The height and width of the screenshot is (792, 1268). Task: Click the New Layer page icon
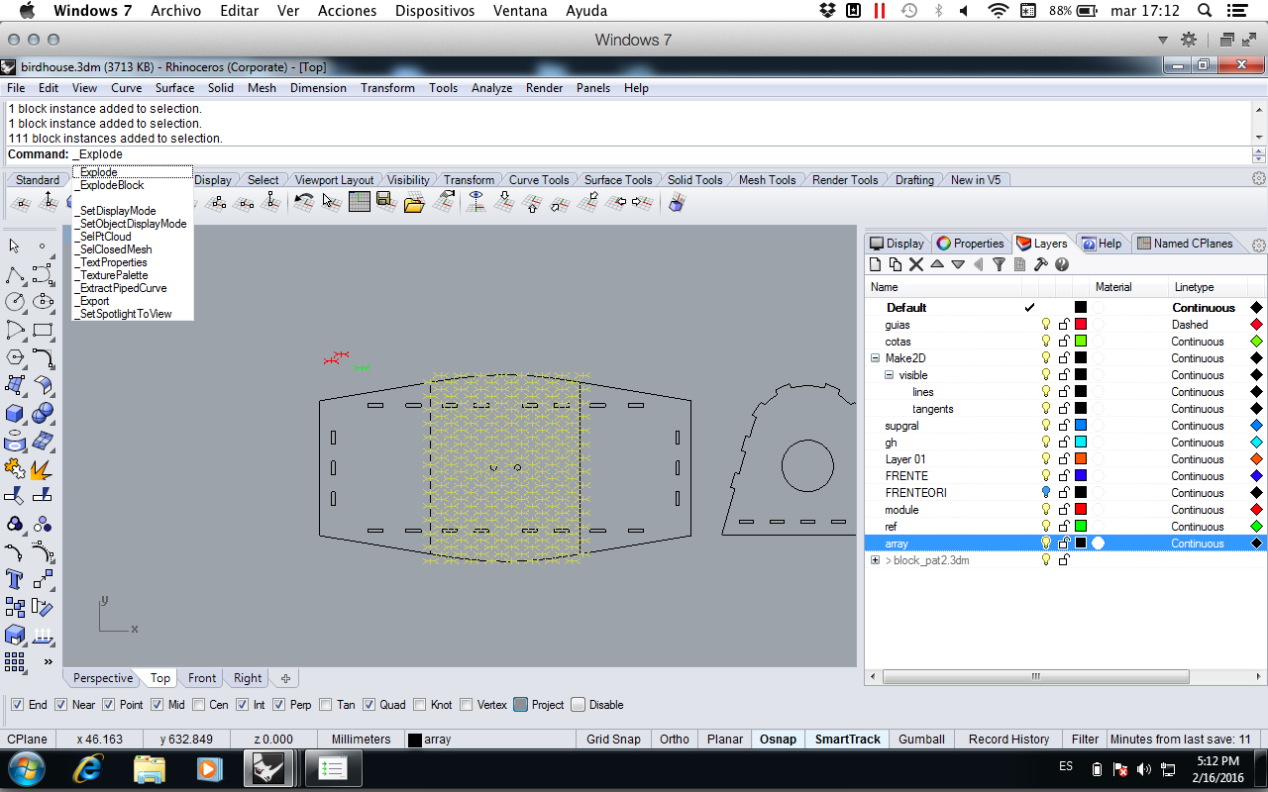[x=876, y=264]
